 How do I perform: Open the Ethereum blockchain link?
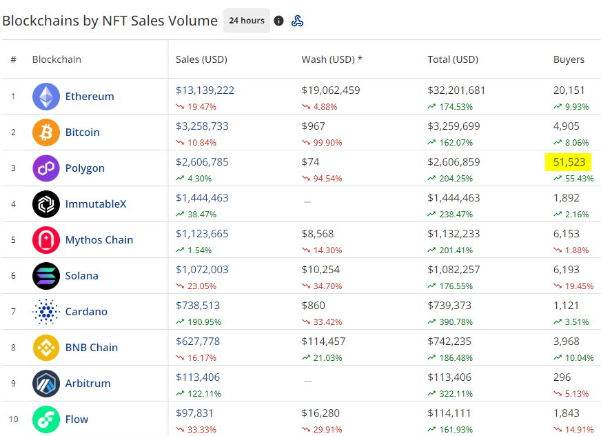(x=90, y=97)
